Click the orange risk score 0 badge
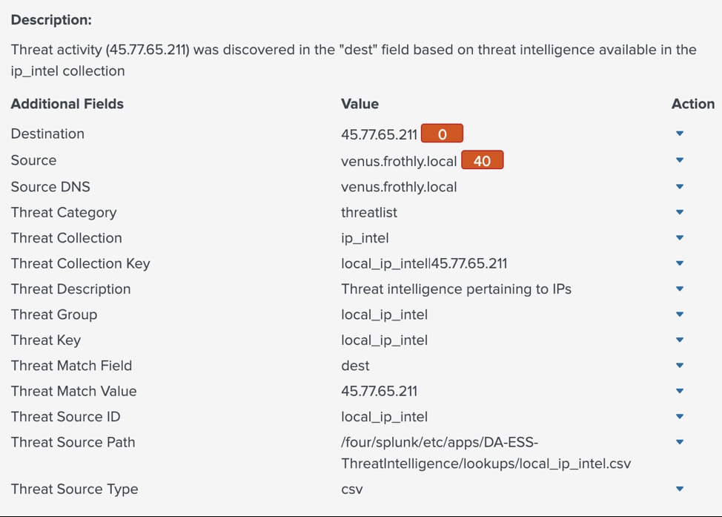Screen dimensions: 722x517 click(x=442, y=134)
